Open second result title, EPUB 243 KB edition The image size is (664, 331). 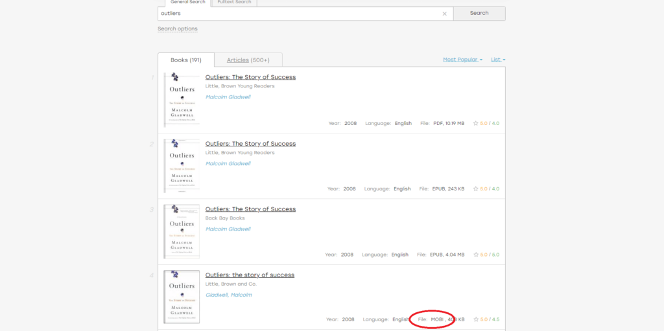pos(250,144)
